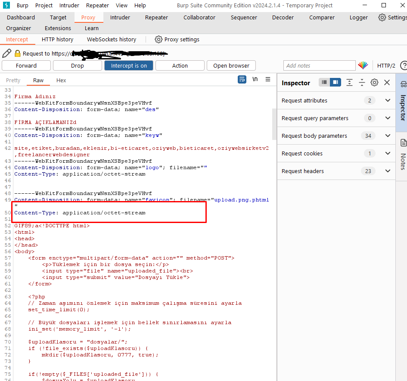Close the Inspector panel

tap(387, 83)
